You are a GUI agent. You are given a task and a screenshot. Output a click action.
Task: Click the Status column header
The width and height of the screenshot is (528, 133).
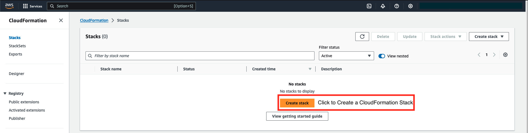(x=189, y=69)
